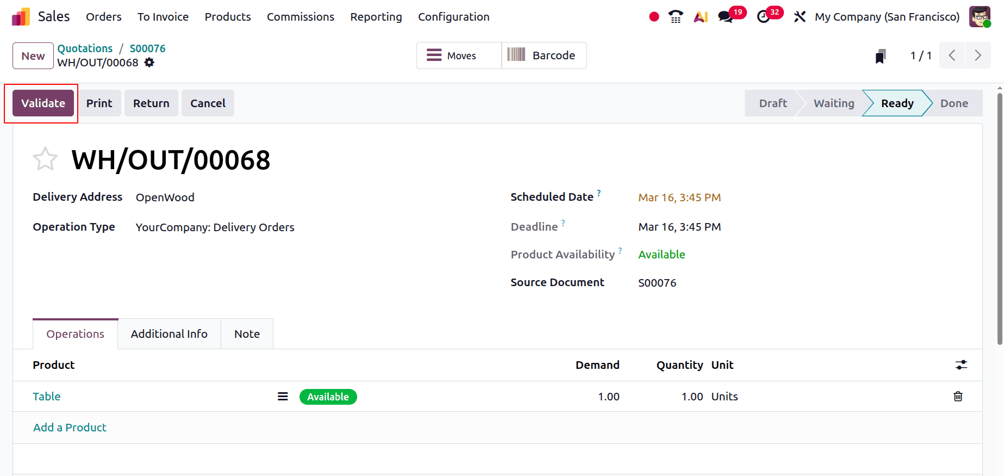Image resolution: width=1004 pixels, height=476 pixels.
Task: Select the Operations tab
Action: pyautogui.click(x=76, y=334)
